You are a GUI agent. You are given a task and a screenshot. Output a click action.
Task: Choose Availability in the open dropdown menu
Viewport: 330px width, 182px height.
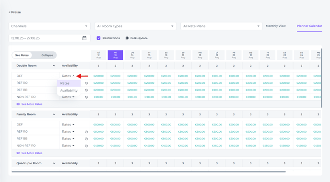pyautogui.click(x=69, y=91)
